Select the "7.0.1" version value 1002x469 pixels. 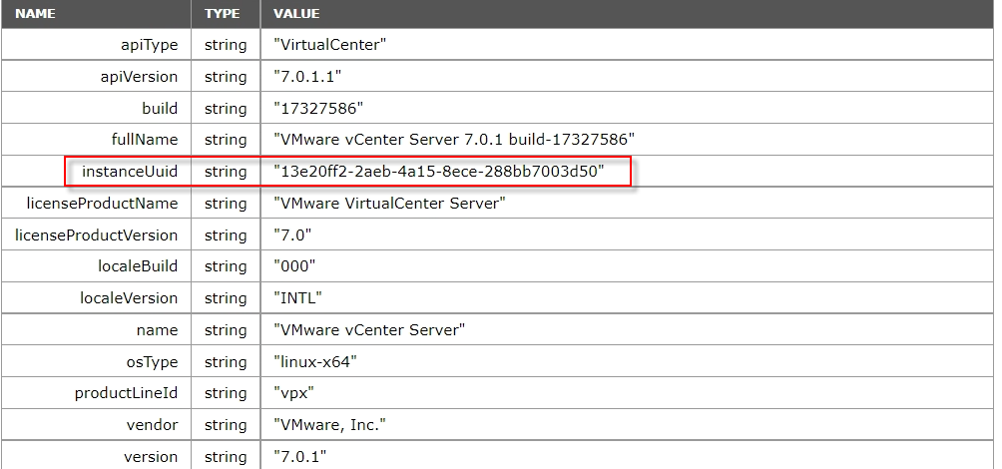pos(299,456)
